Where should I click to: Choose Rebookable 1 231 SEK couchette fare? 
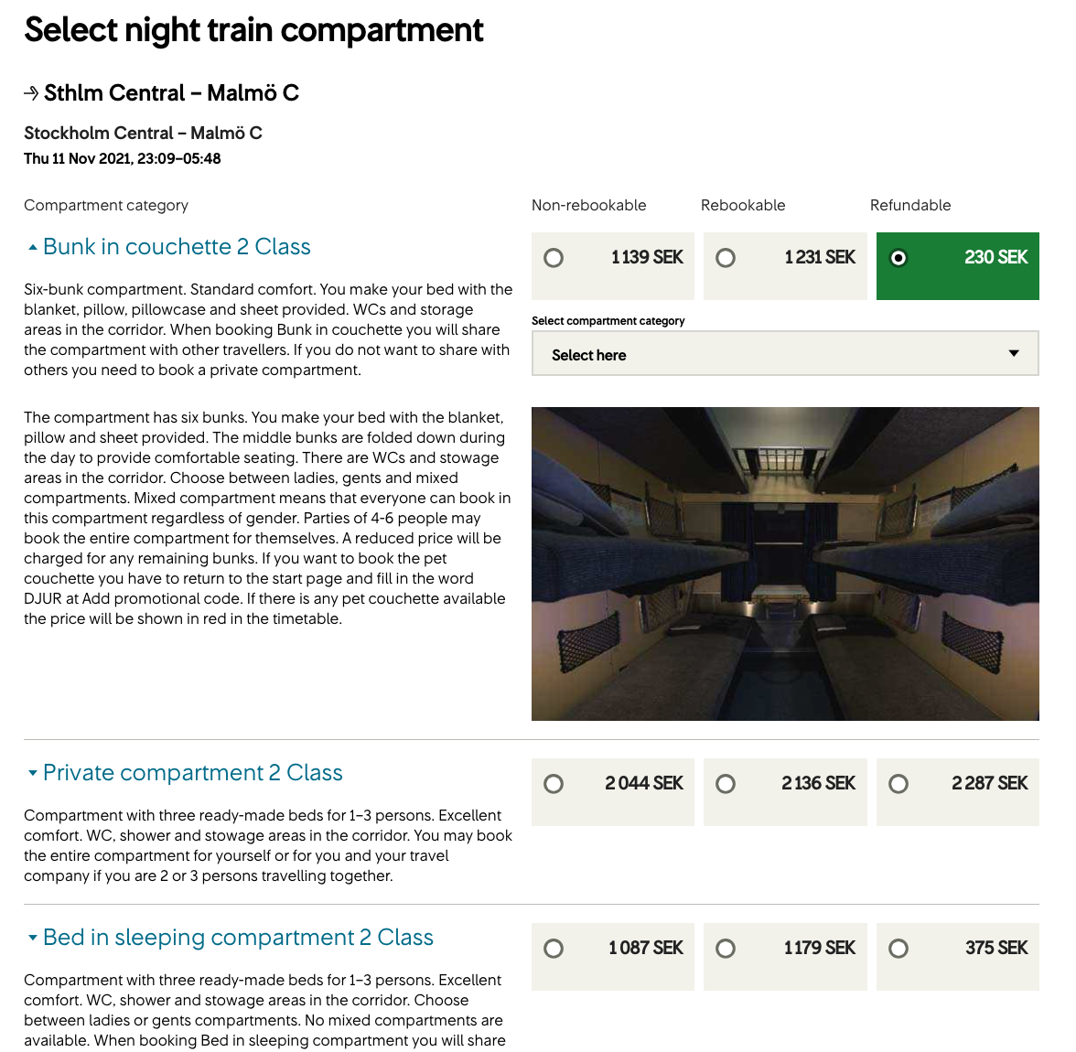726,258
